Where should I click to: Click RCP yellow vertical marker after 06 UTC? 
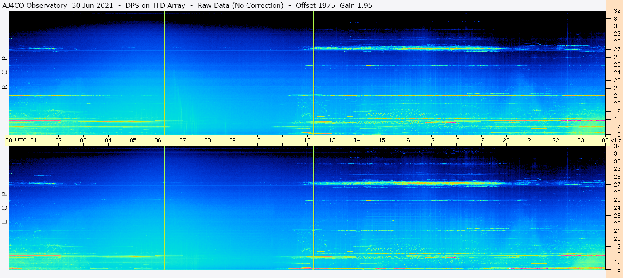point(164,72)
